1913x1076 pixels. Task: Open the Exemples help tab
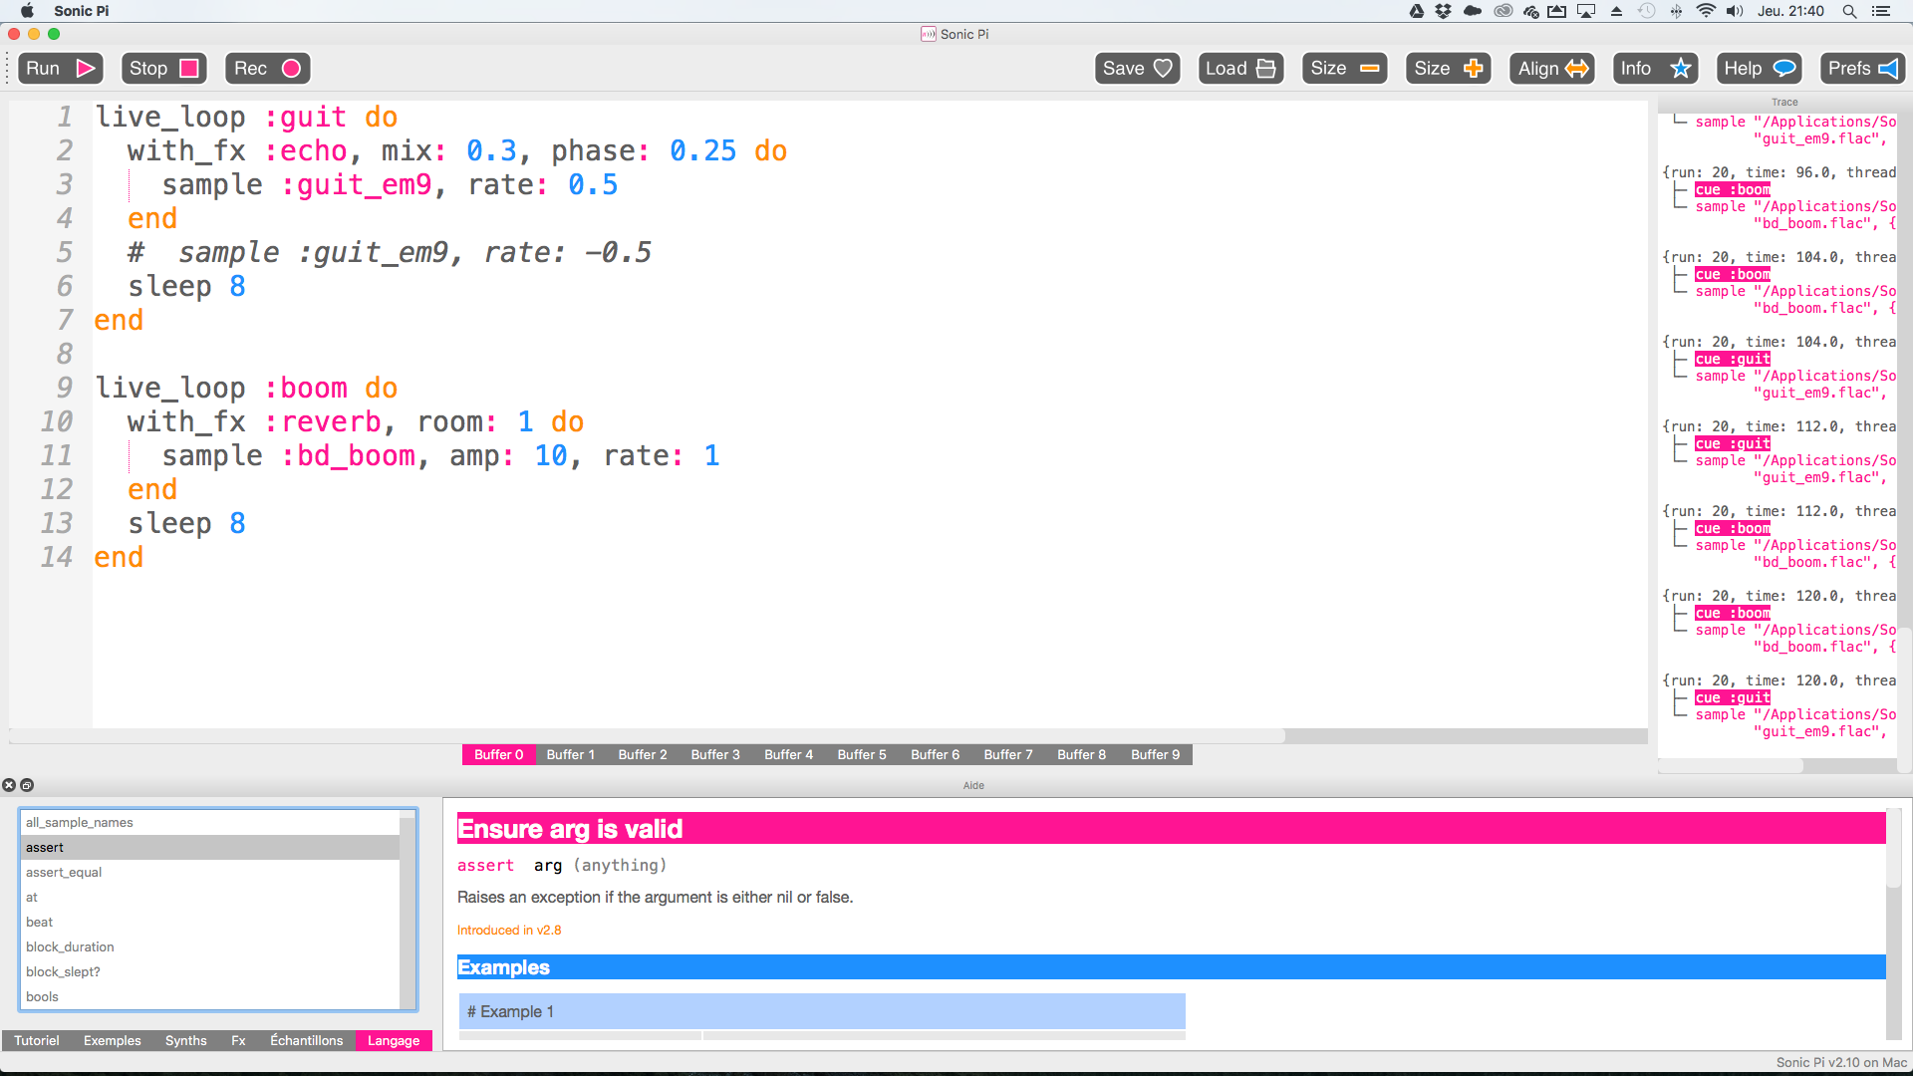pos(113,1040)
